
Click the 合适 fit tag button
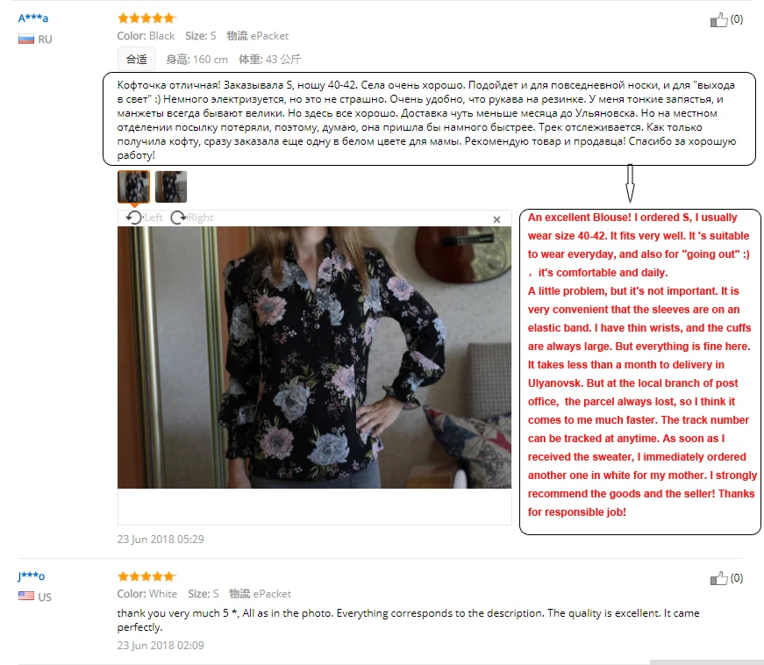[x=137, y=60]
